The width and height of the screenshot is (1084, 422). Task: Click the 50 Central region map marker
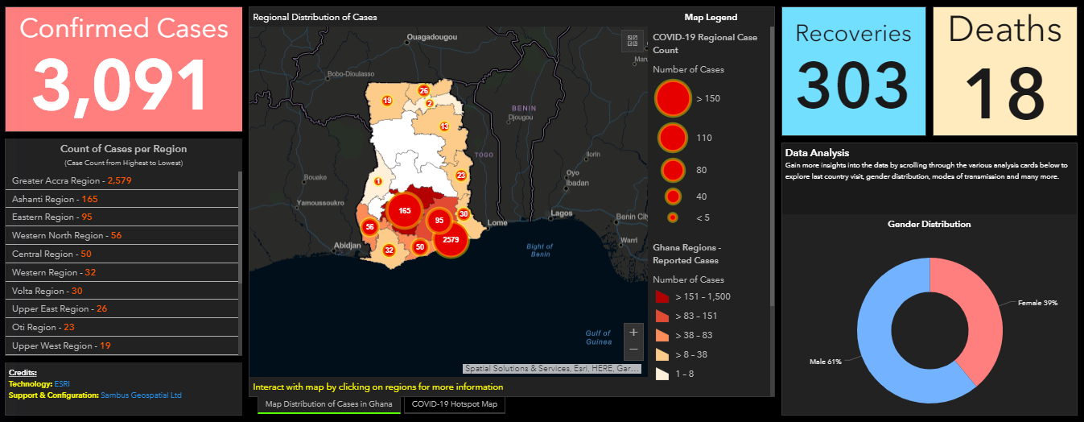(x=419, y=247)
